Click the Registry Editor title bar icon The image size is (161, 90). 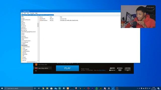(22, 11)
